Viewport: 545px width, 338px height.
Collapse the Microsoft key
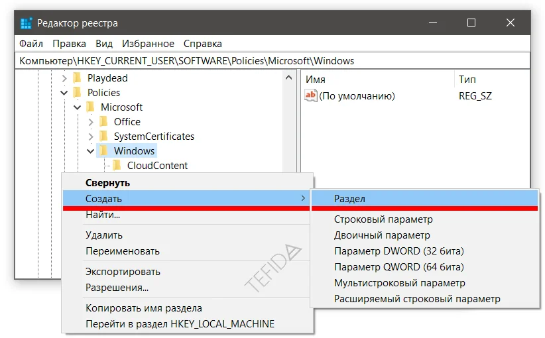pyautogui.click(x=77, y=107)
